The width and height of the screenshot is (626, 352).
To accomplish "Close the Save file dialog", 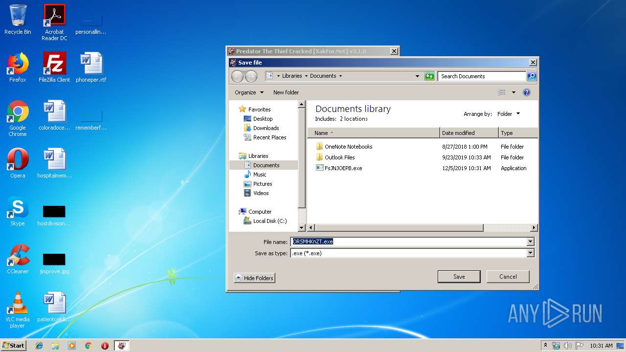I will pos(533,63).
